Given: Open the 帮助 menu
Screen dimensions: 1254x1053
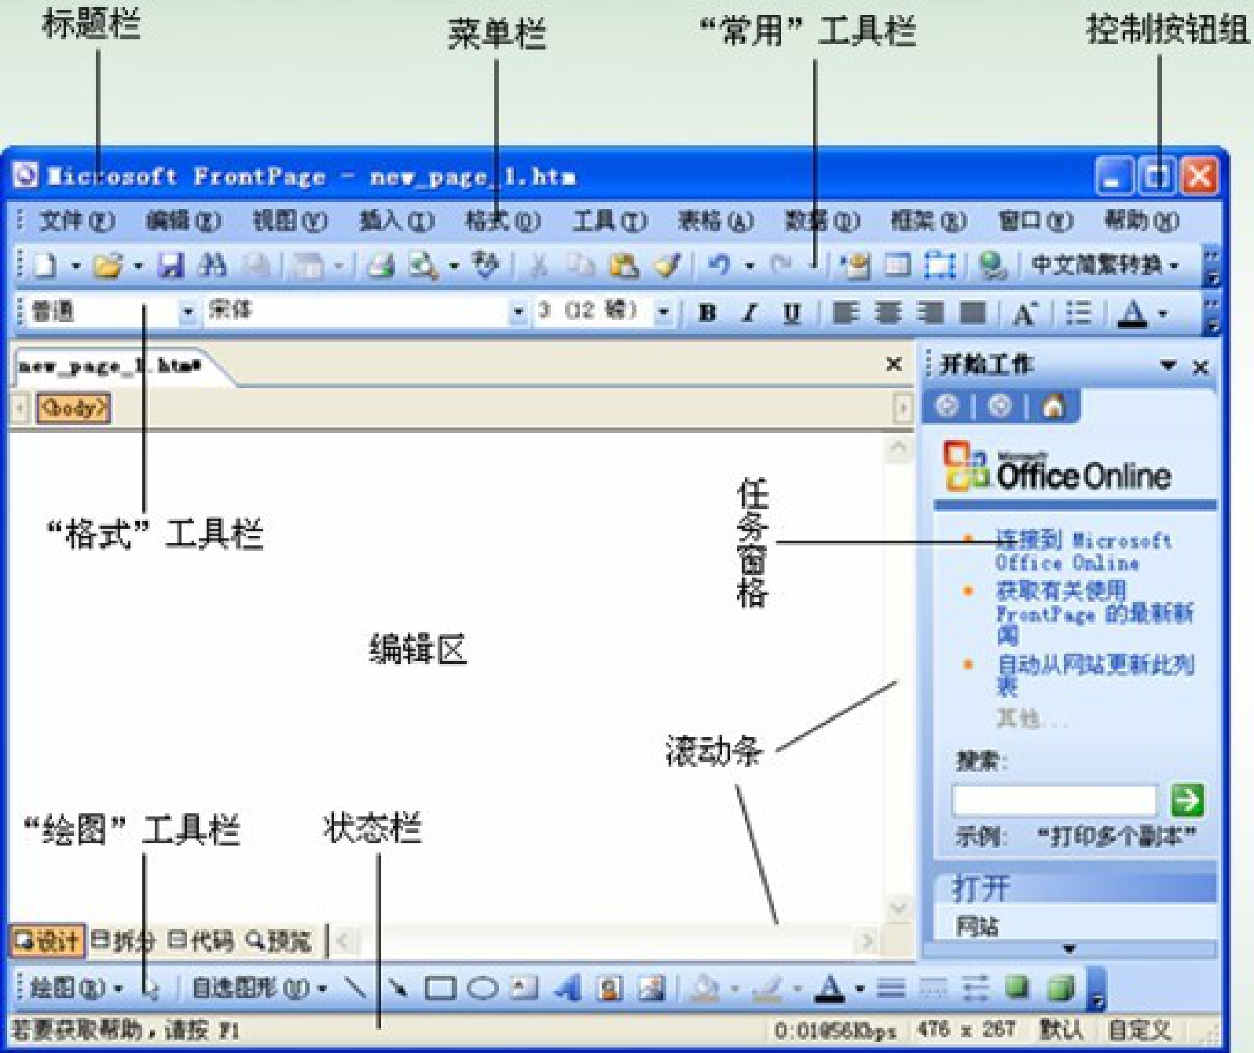Looking at the screenshot, I should [1141, 221].
